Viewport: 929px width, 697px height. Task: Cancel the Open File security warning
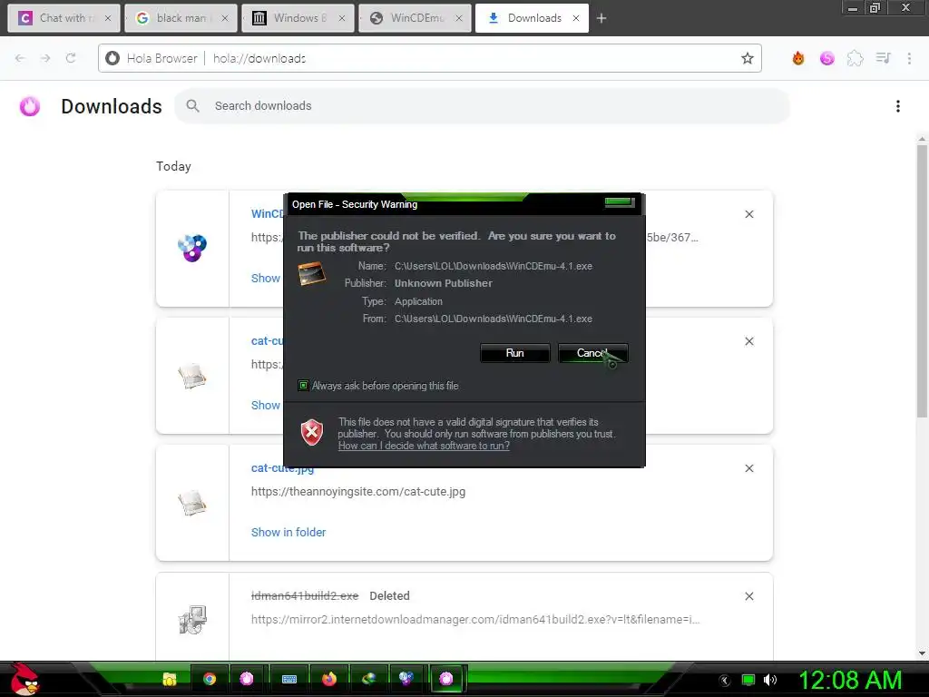click(x=592, y=353)
